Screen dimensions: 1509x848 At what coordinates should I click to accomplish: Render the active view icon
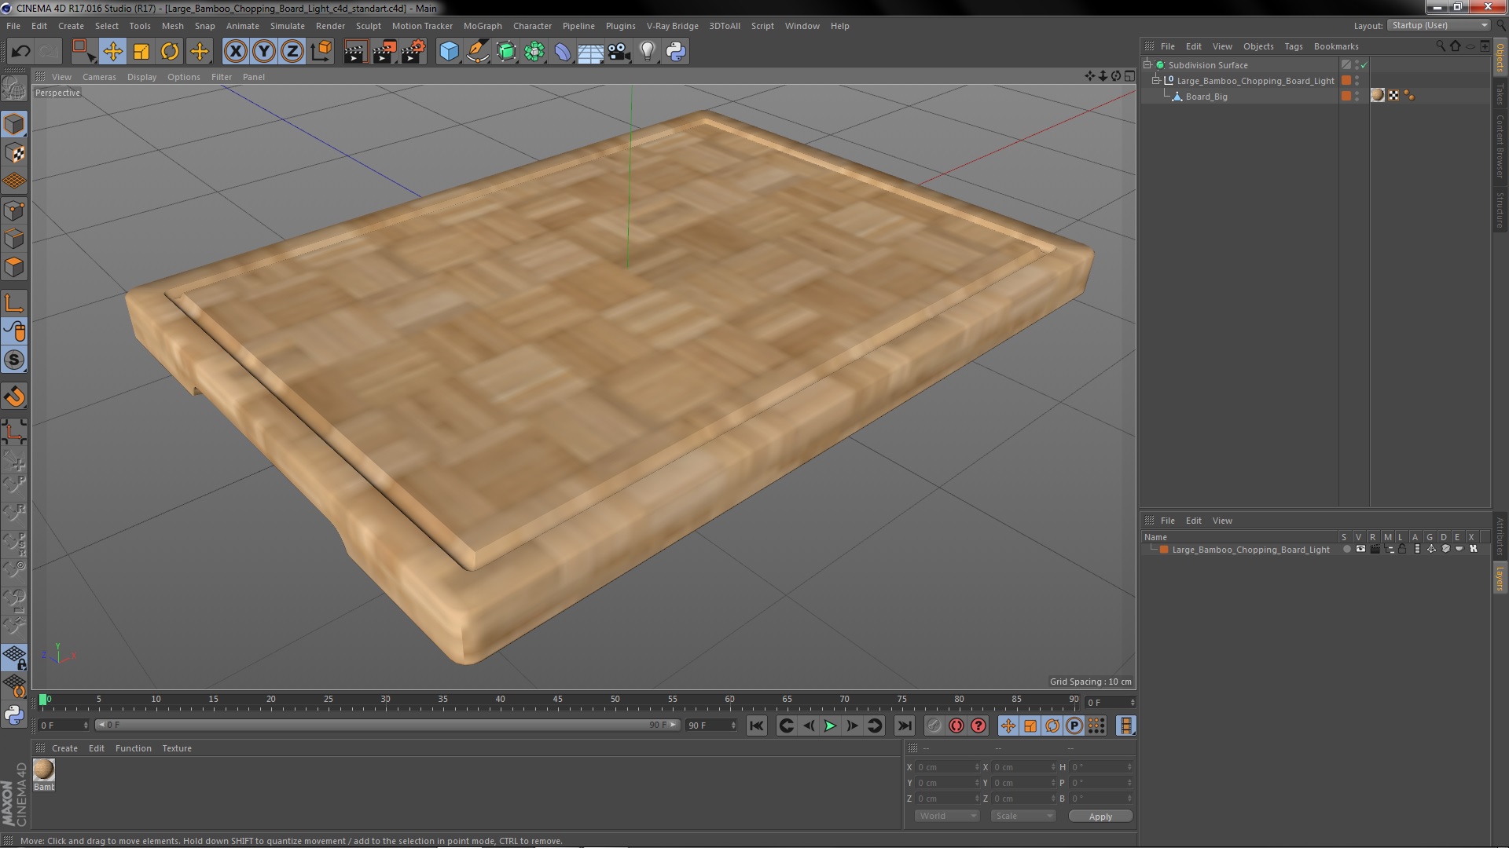coord(355,52)
